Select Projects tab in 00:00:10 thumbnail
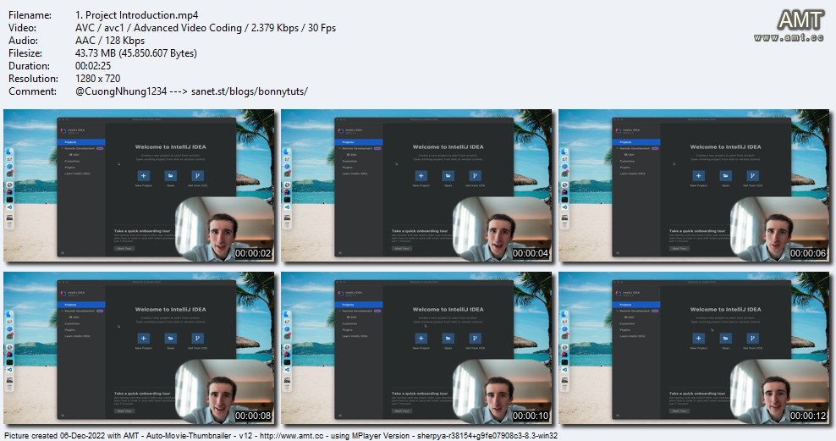The image size is (836, 441). 359,305
